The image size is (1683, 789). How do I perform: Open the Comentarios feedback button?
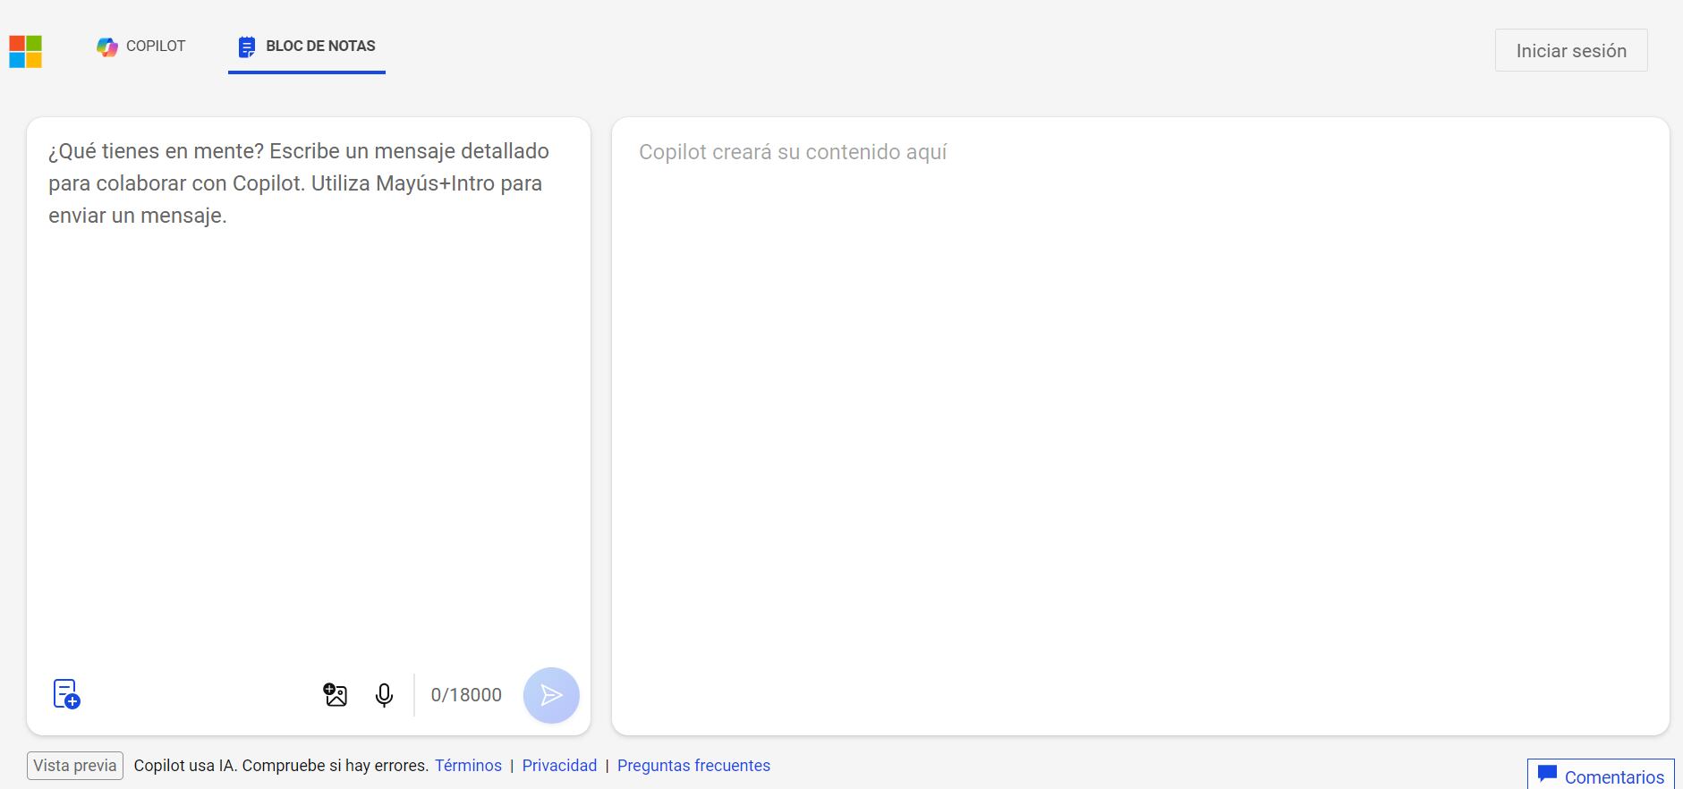(1601, 775)
